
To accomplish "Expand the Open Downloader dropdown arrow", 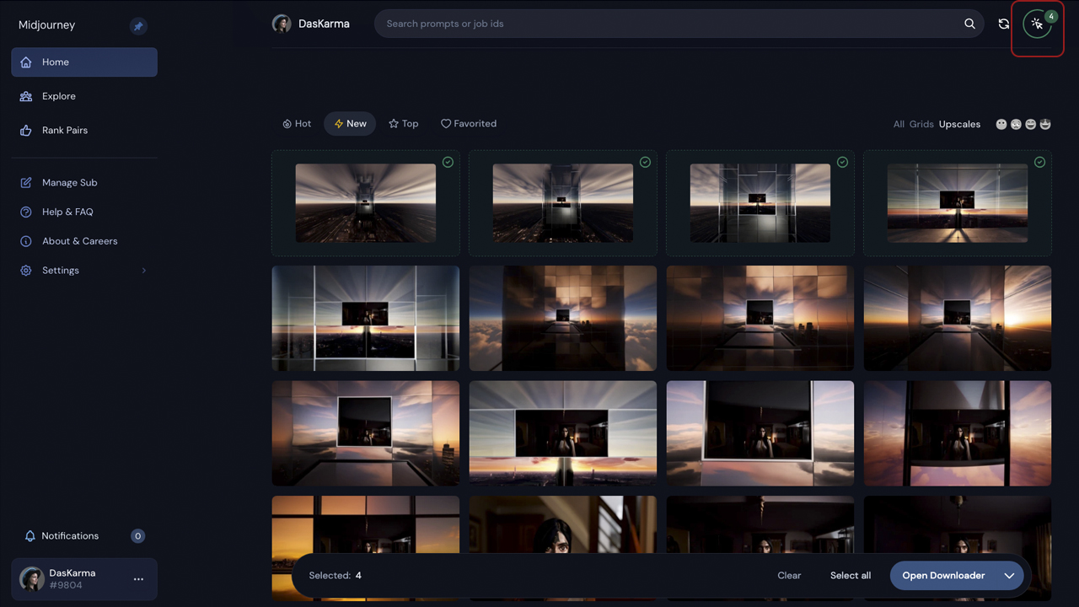I will [x=1009, y=576].
